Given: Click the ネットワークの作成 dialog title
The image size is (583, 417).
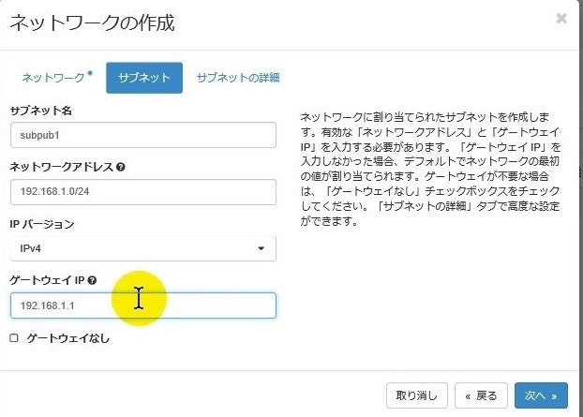Looking at the screenshot, I should pyautogui.click(x=92, y=23).
